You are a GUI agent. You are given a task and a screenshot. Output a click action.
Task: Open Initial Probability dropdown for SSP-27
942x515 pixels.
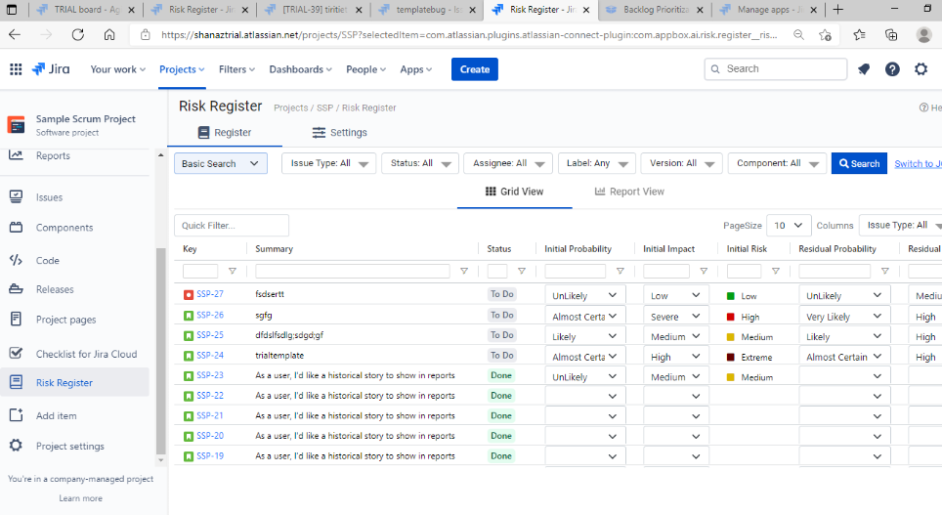pyautogui.click(x=584, y=295)
